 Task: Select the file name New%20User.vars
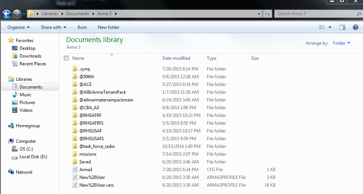96,185
